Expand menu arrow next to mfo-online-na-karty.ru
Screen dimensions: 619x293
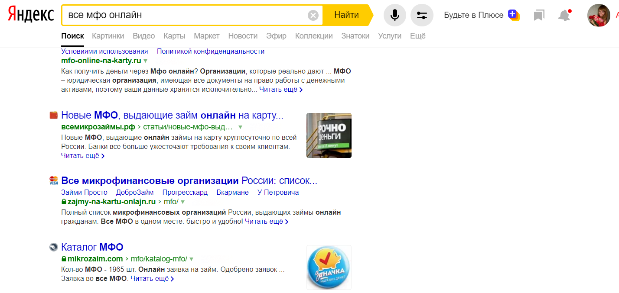pyautogui.click(x=145, y=61)
